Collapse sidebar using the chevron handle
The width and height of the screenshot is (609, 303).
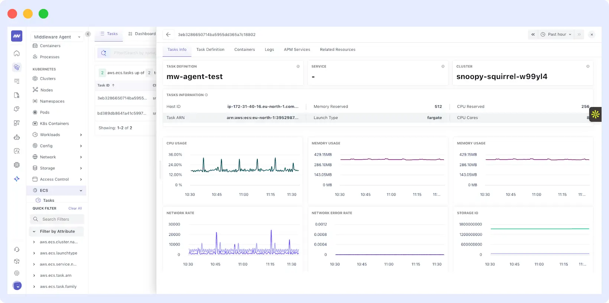(x=88, y=34)
